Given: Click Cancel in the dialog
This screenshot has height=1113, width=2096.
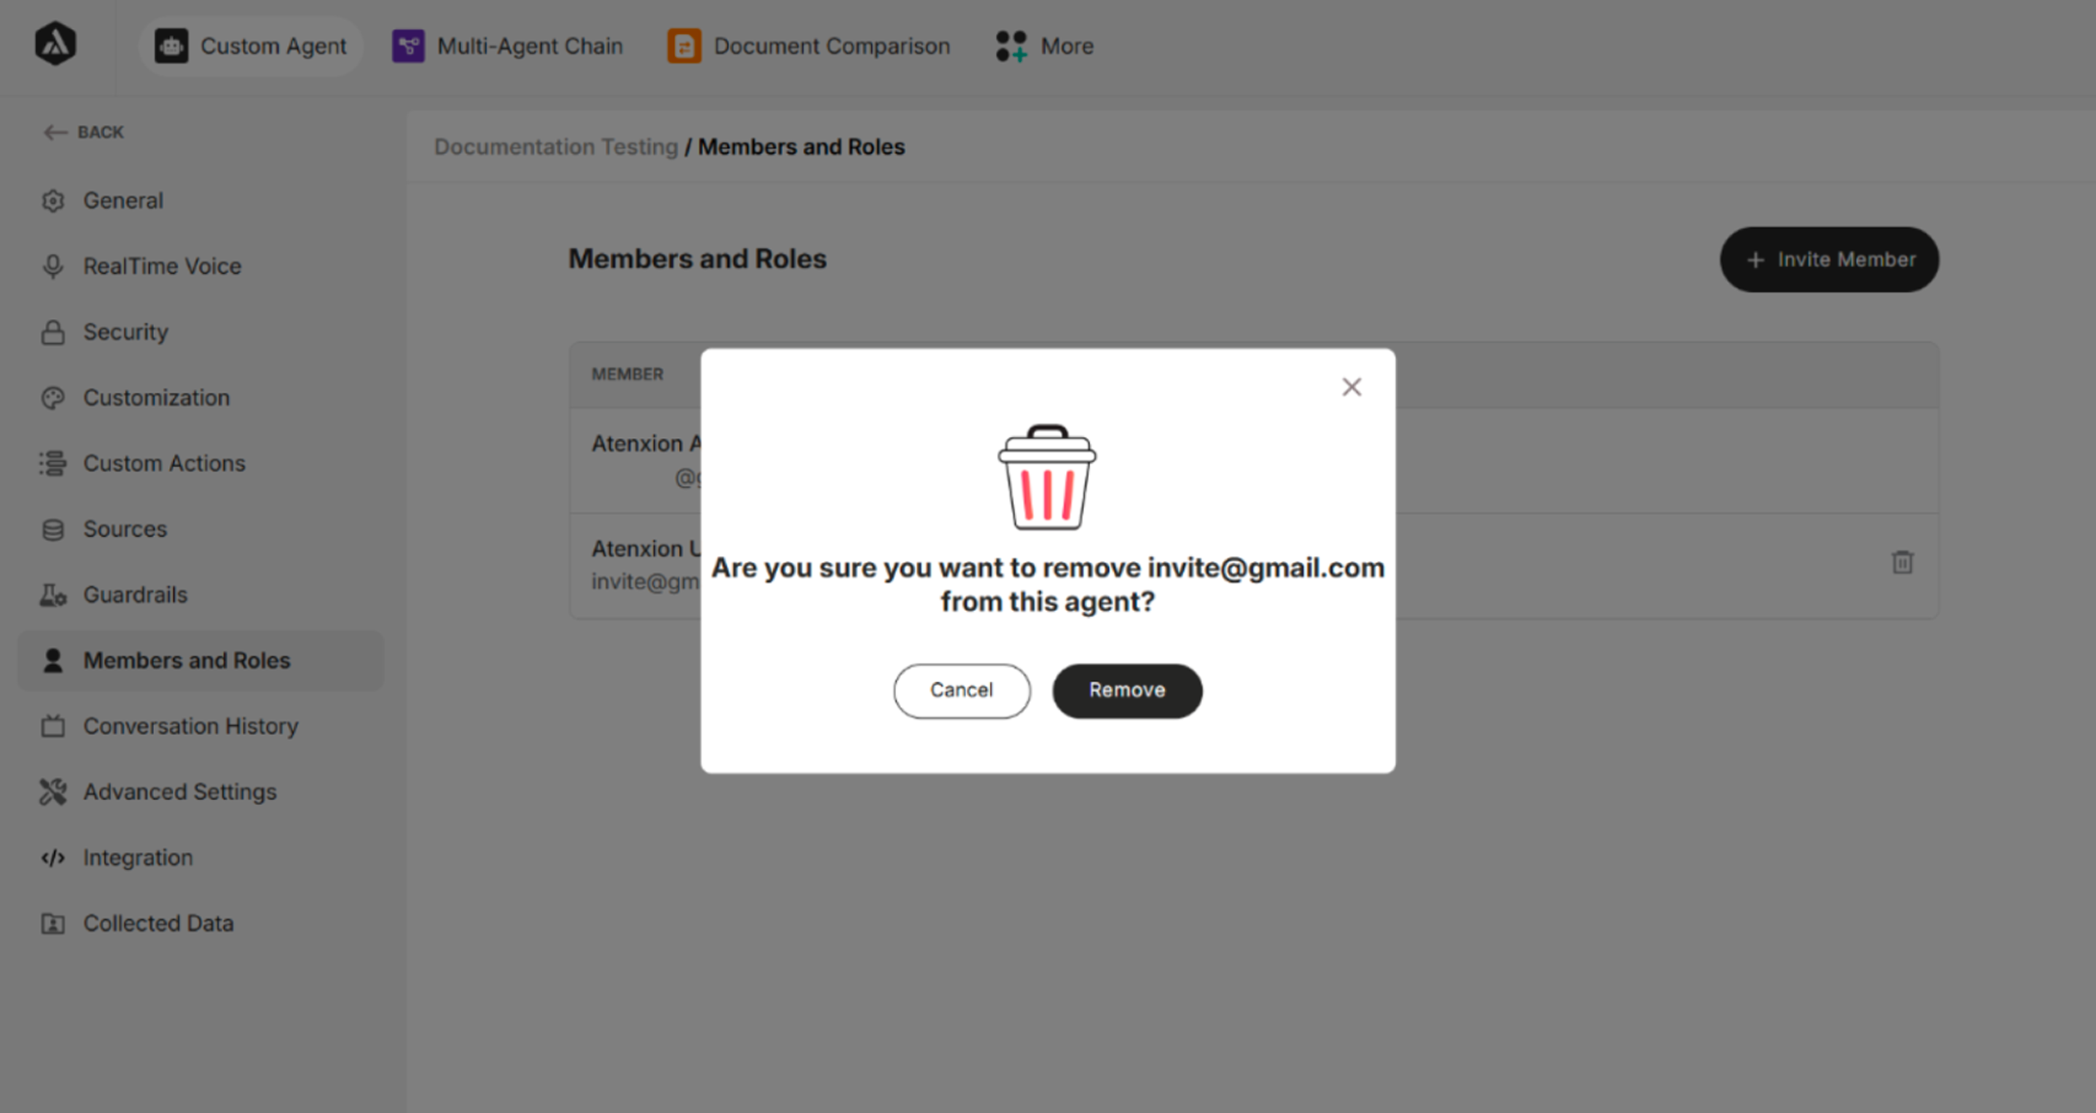Looking at the screenshot, I should click(x=962, y=690).
